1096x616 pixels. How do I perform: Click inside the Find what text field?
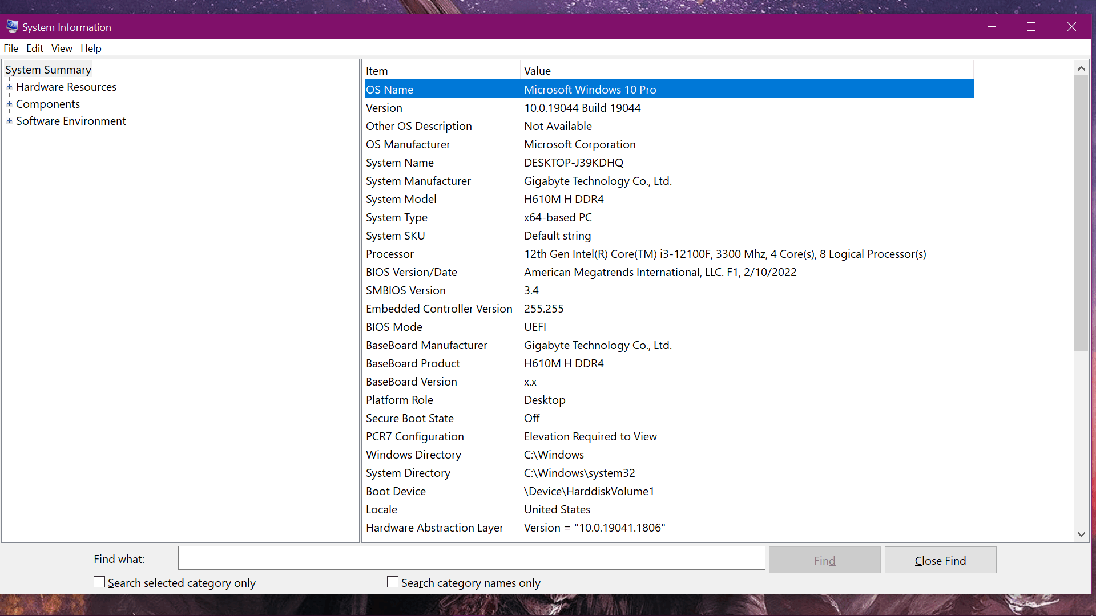click(x=471, y=558)
